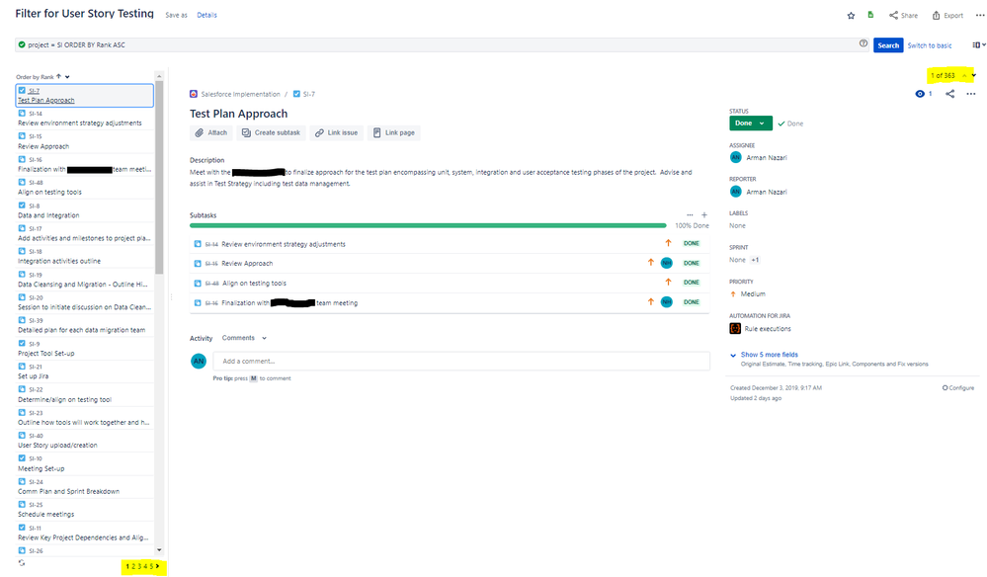Click the NH avatar on the Finalization subtask
Screen dimensions: 987x577
pos(667,302)
